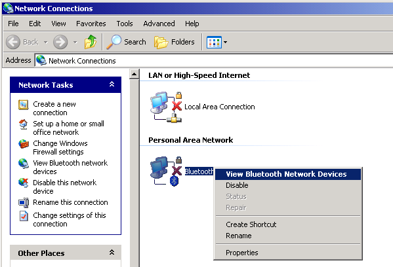The image size is (393, 267).
Task: Open the Views dropdown arrow
Action: (x=225, y=42)
